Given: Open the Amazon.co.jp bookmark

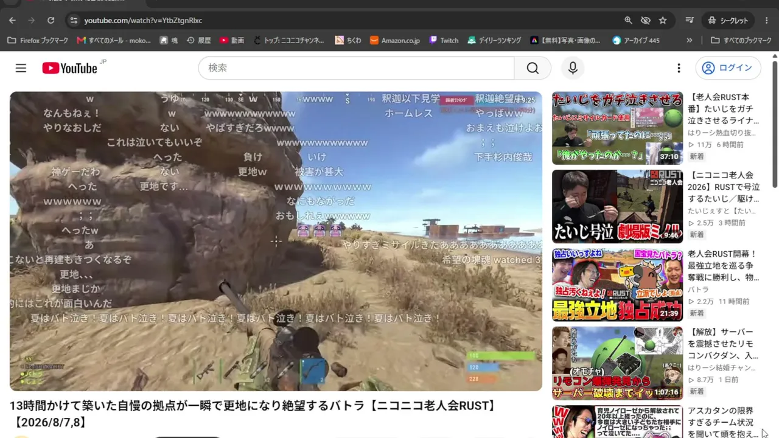Looking at the screenshot, I should (x=394, y=40).
